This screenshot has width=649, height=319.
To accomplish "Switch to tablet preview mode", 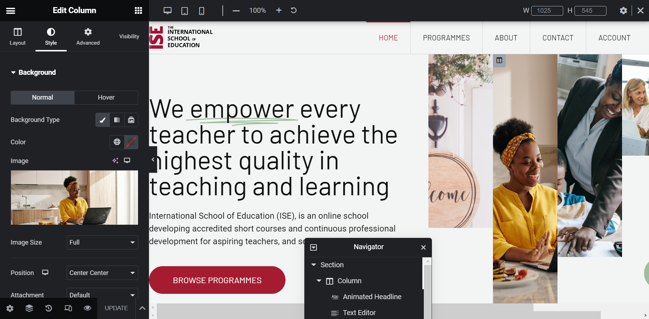I will pos(184,11).
